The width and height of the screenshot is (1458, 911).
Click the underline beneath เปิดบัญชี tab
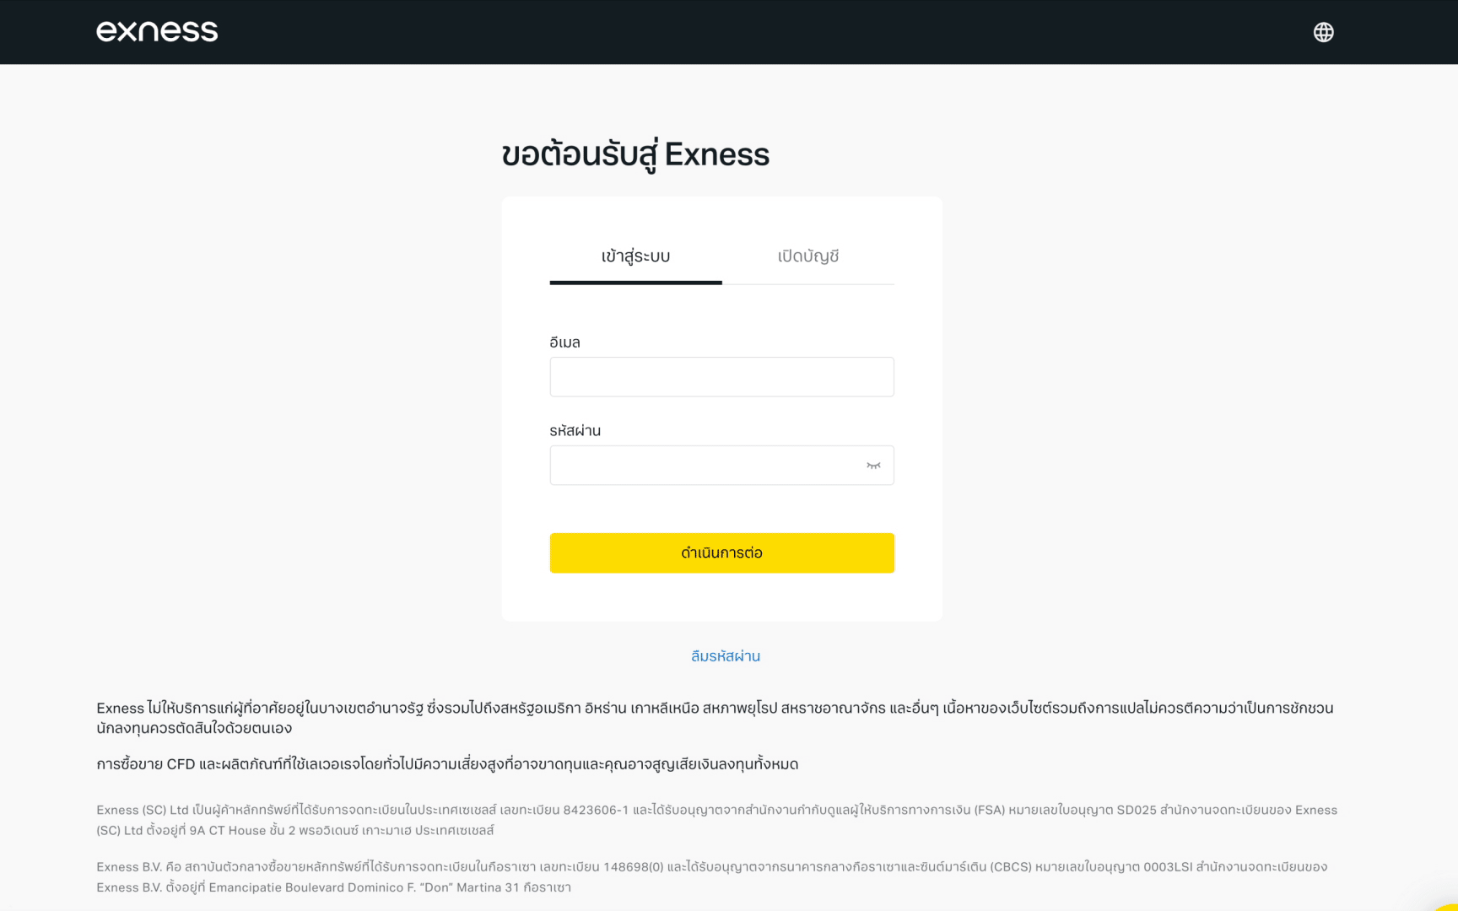[x=808, y=284]
